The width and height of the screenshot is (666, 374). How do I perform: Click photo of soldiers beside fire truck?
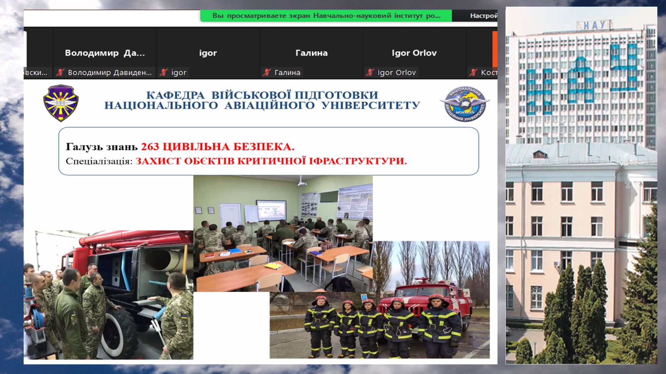(x=108, y=295)
